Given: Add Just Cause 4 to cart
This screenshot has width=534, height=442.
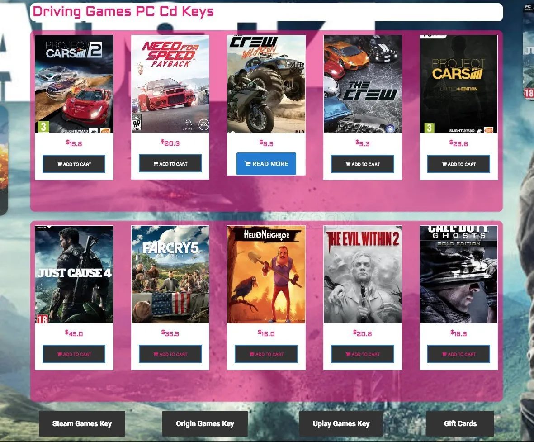Looking at the screenshot, I should [74, 354].
